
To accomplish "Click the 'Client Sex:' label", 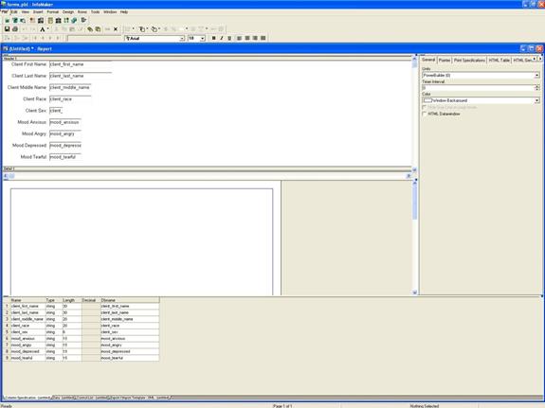I will (x=36, y=111).
